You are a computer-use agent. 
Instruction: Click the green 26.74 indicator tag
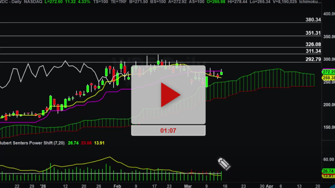click(x=328, y=171)
